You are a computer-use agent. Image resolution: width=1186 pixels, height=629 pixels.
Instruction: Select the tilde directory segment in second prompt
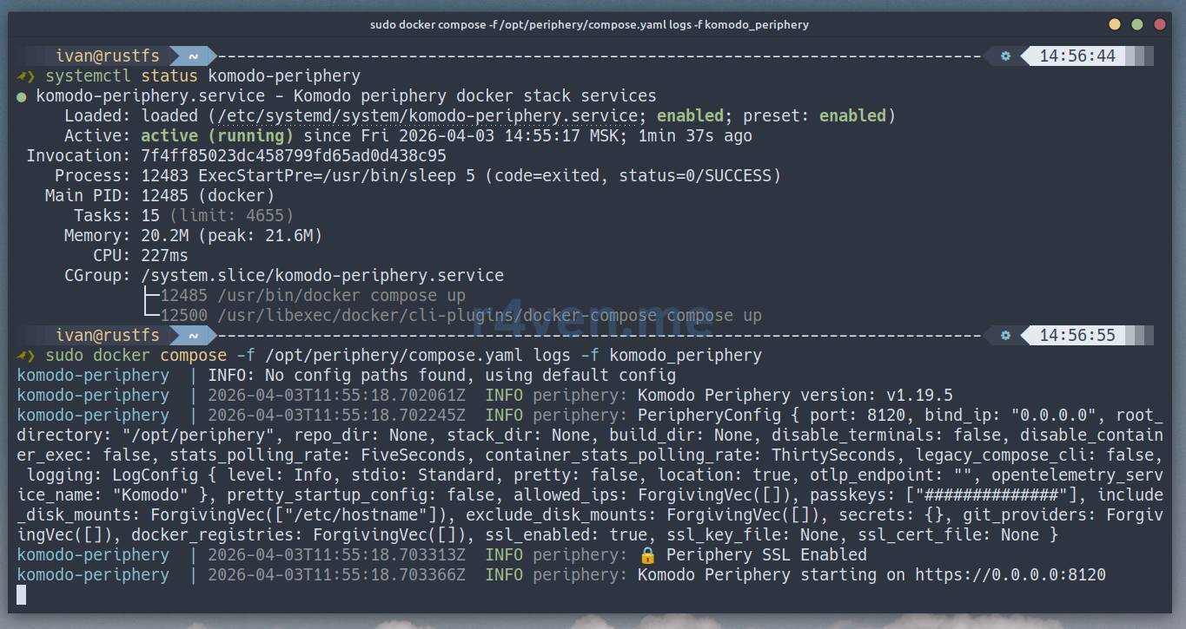[x=193, y=336]
